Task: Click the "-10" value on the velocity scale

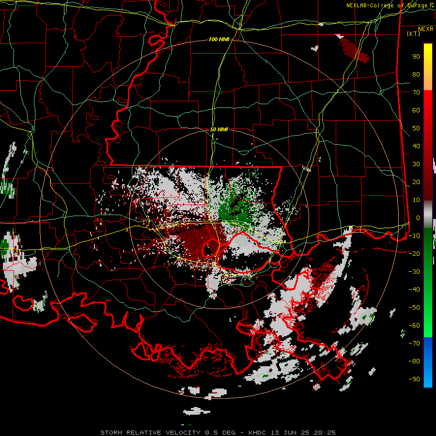Action: point(414,236)
